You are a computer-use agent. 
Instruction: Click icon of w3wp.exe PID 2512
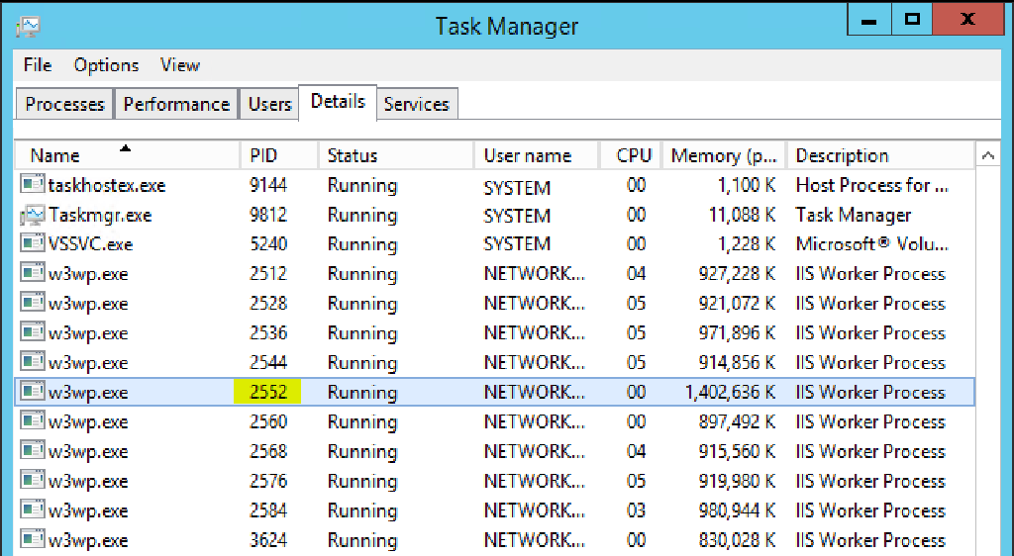tap(32, 273)
